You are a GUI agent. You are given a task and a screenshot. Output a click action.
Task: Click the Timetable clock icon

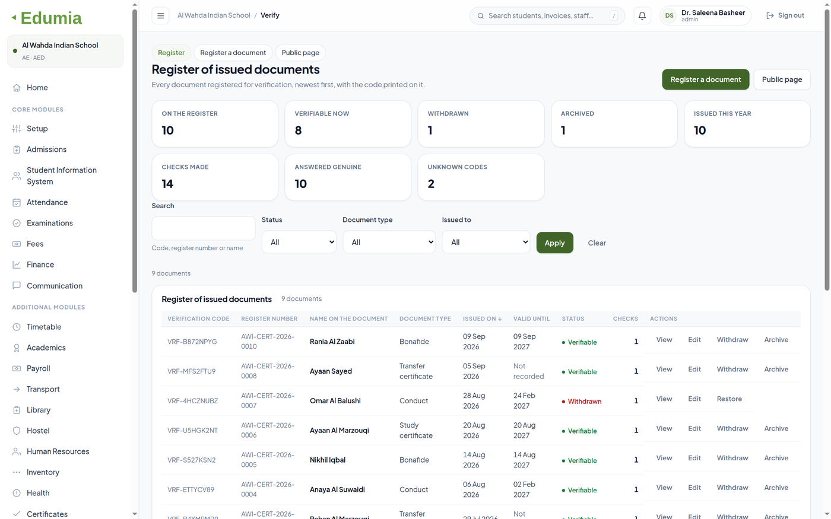pos(17,327)
